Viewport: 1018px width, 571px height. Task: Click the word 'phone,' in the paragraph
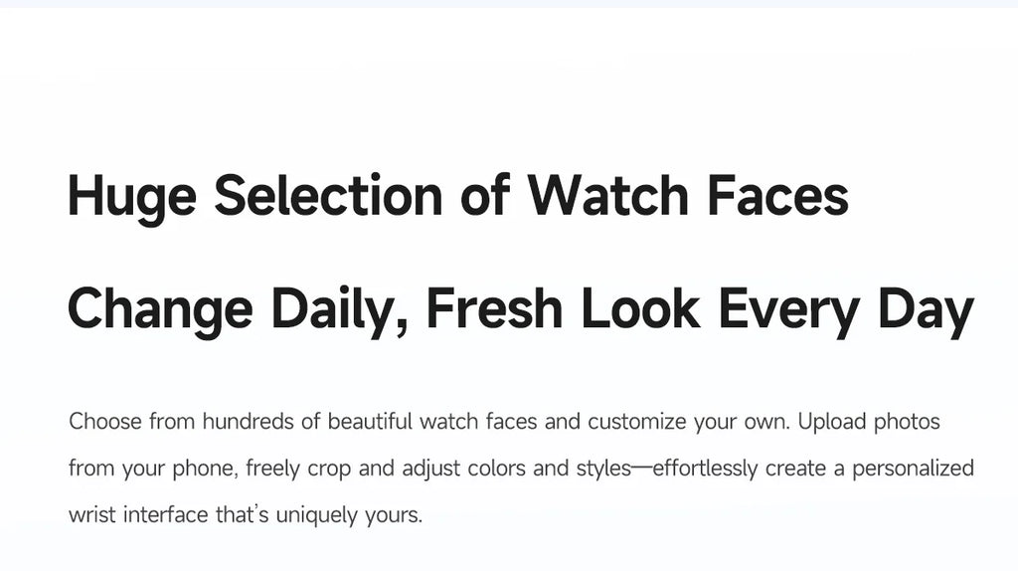click(x=206, y=470)
